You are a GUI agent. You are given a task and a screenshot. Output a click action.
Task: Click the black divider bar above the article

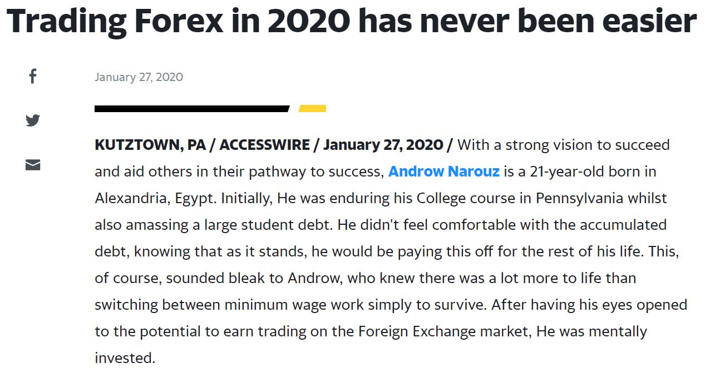click(x=192, y=109)
